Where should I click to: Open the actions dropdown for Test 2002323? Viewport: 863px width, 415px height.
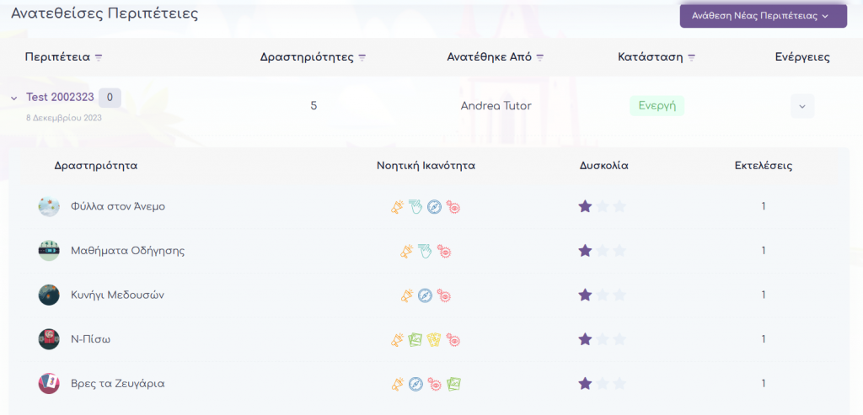point(801,106)
